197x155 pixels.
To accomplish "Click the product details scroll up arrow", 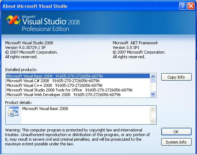I will click(152, 109).
